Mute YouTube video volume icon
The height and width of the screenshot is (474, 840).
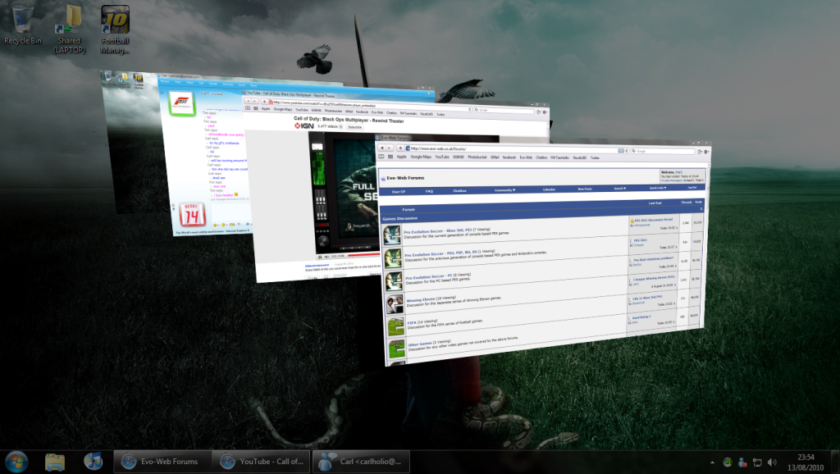pyautogui.click(x=326, y=257)
